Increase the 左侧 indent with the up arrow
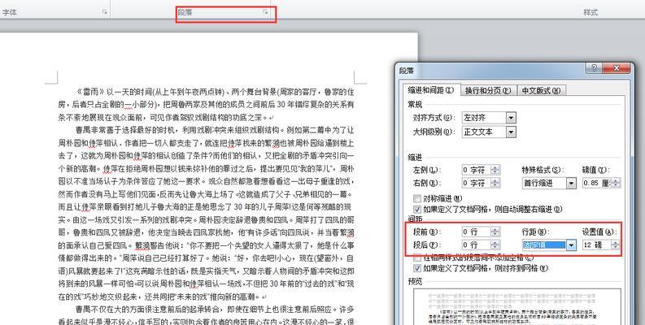This screenshot has width=645, height=325. 495,167
